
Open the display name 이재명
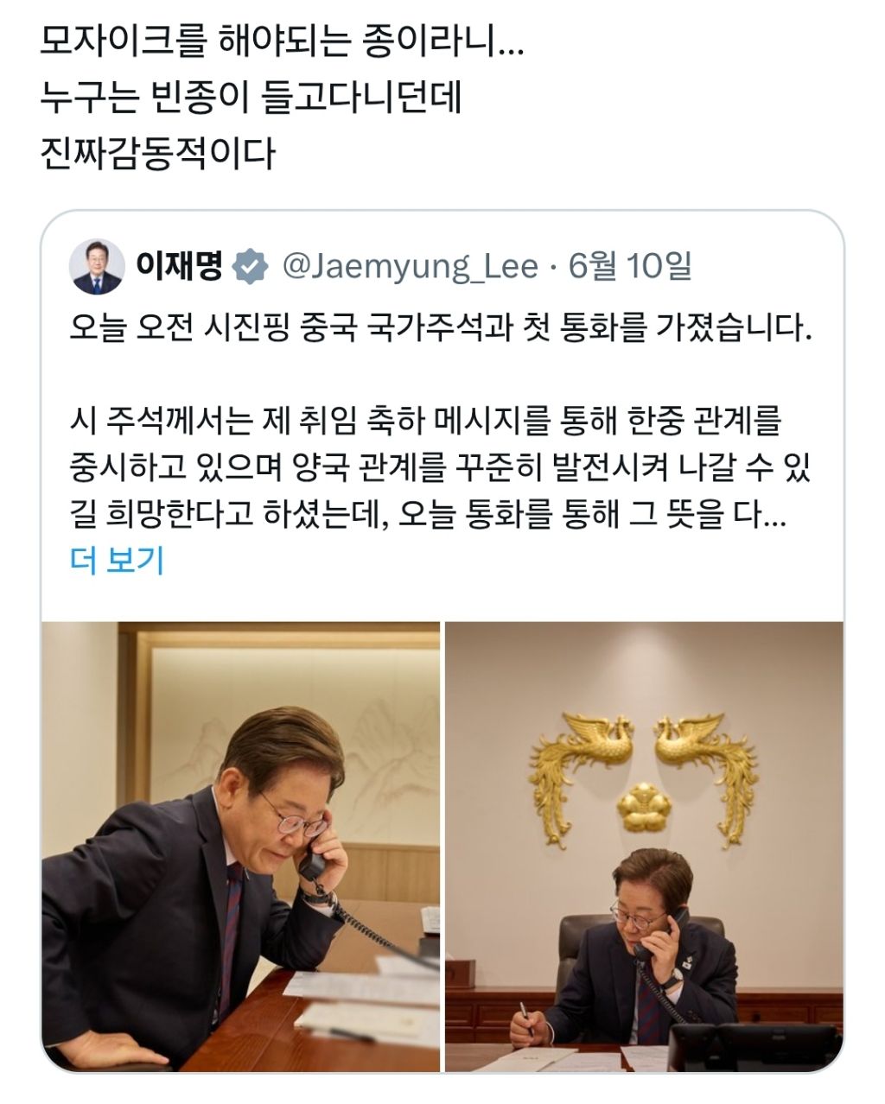tap(179, 266)
